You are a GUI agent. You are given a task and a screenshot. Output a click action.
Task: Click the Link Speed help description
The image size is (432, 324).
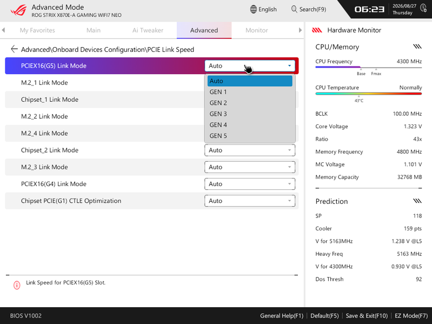65,283
